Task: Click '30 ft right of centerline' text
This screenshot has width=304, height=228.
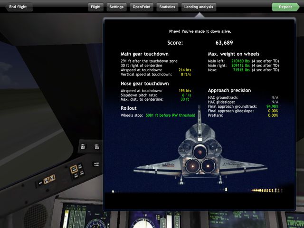Action: point(142,66)
